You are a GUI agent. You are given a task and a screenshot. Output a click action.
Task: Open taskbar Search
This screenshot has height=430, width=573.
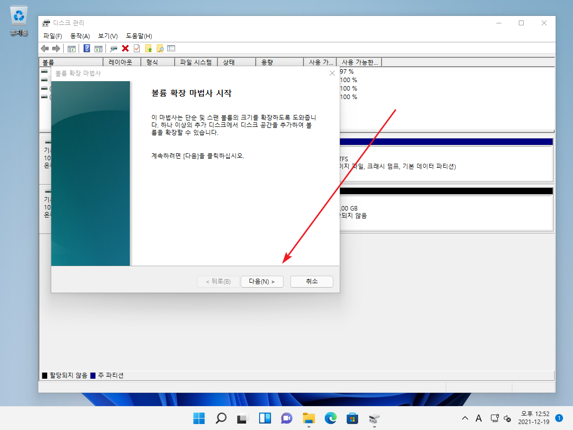(x=221, y=418)
